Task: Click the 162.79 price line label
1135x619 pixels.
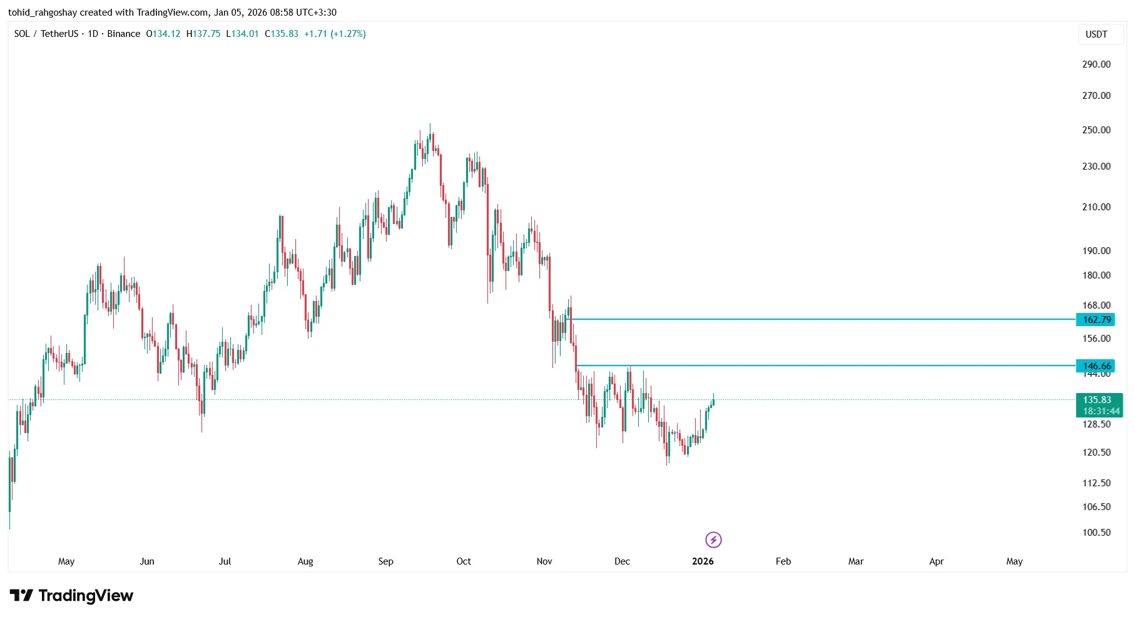Action: (1097, 320)
